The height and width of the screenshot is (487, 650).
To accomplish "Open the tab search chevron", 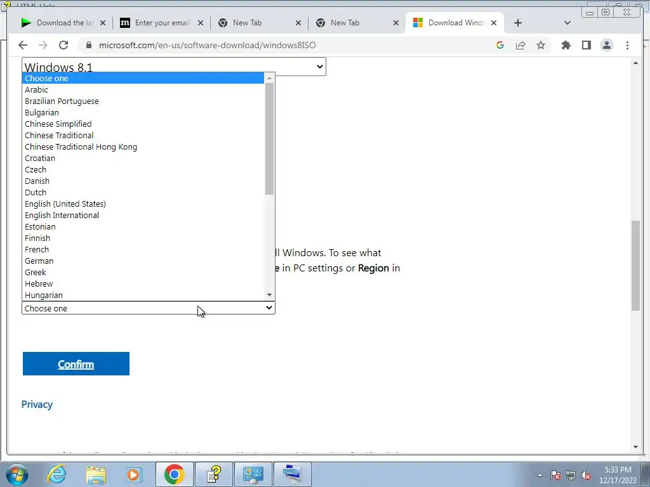I will (567, 23).
